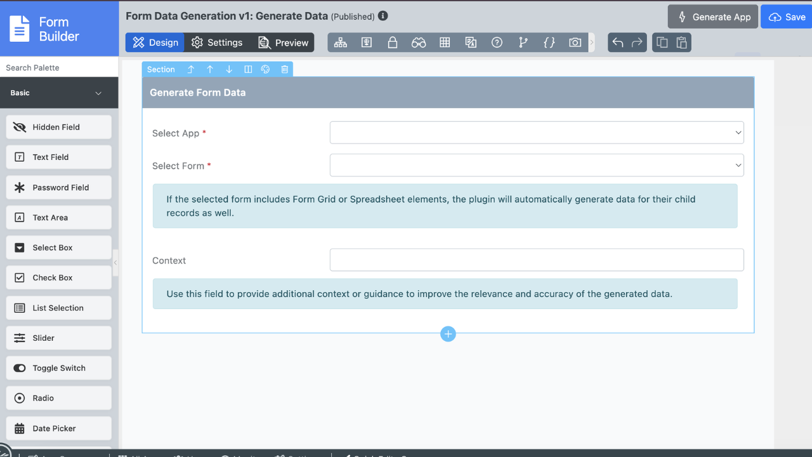Screen dimensions: 812x457
Task: Click the question mark help icon
Action: [497, 43]
